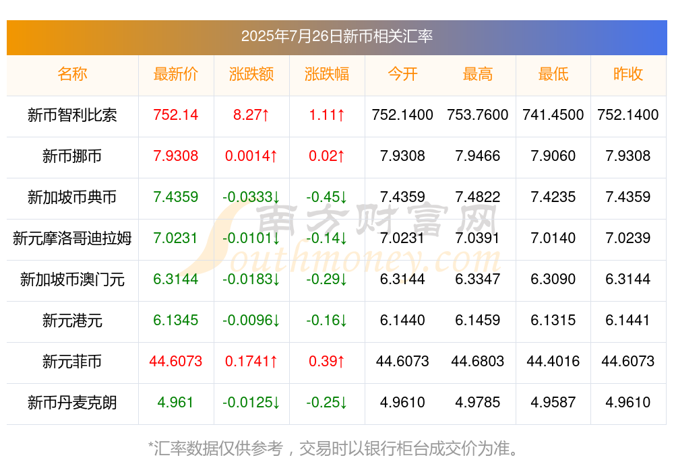Click the change amount 8.27↑
The width and height of the screenshot is (674, 470).
[x=251, y=115]
